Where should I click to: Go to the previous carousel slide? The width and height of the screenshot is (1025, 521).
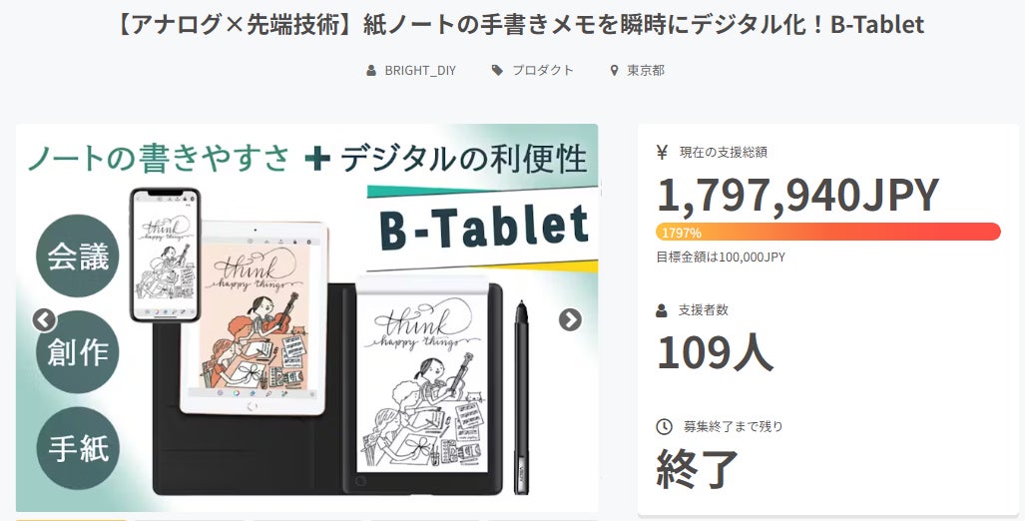44,319
